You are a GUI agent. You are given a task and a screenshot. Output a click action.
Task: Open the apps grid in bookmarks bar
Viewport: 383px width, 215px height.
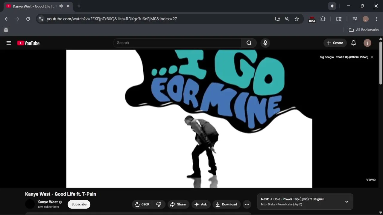tap(6, 30)
